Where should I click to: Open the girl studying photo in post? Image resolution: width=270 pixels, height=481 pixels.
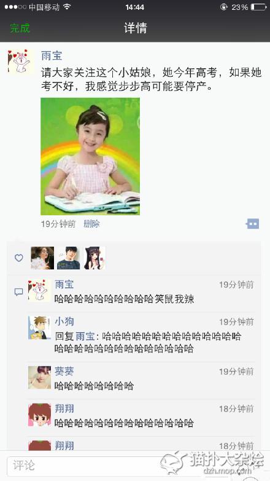pyautogui.click(x=90, y=156)
